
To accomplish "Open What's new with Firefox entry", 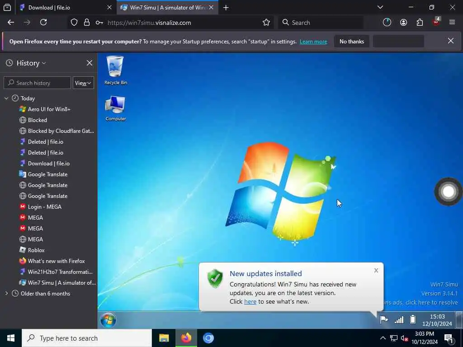I will [52, 261].
